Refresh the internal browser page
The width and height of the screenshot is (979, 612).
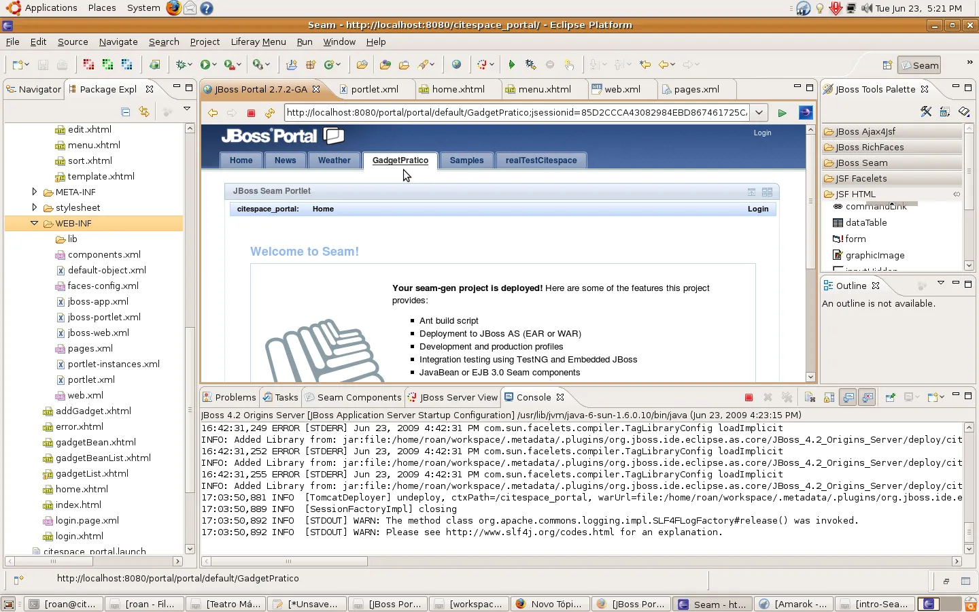[x=270, y=113]
